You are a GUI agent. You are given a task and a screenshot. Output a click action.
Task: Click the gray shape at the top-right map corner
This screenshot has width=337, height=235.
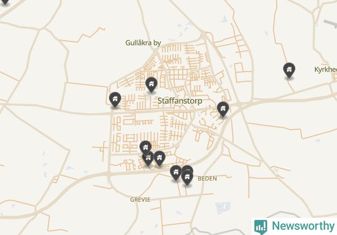tap(330, 24)
